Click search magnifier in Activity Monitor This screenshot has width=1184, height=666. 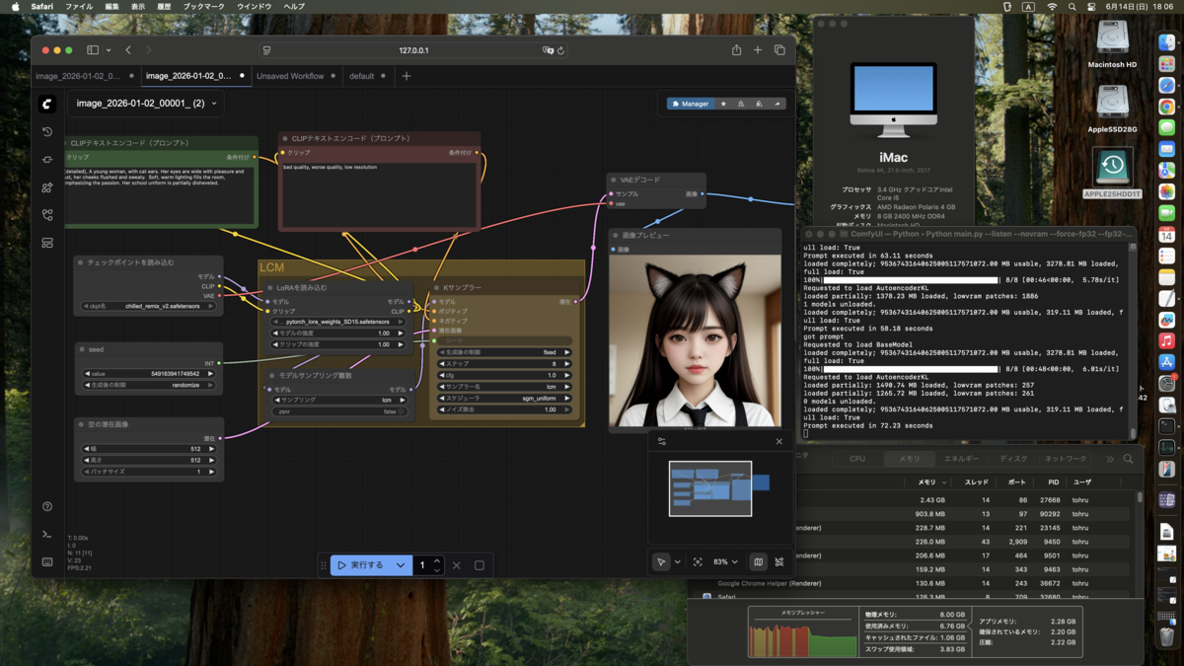(x=1128, y=459)
